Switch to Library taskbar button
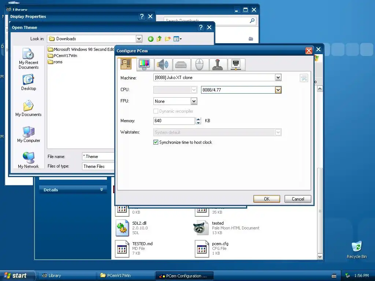 point(67,276)
